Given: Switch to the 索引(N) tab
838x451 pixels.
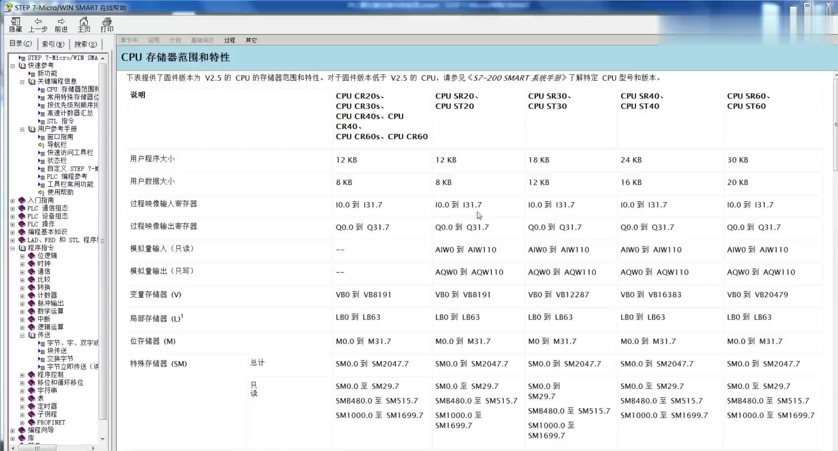Looking at the screenshot, I should 53,44.
